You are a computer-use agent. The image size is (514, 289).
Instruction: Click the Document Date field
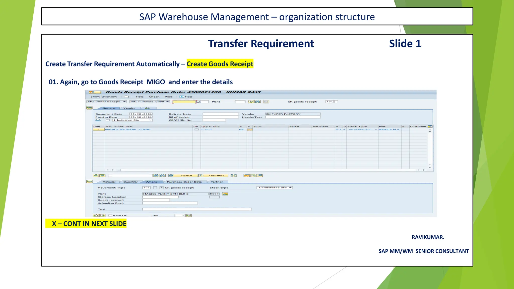[x=141, y=114]
